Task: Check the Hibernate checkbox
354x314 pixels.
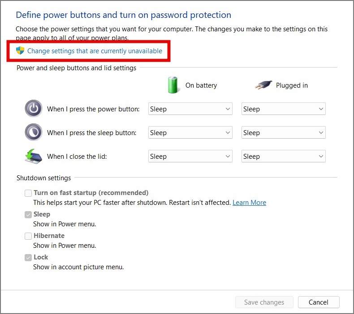Action: [28, 236]
